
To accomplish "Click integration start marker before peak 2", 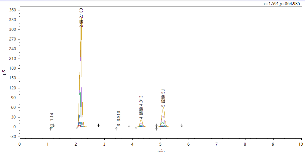I will pyautogui.click(x=77, y=128).
